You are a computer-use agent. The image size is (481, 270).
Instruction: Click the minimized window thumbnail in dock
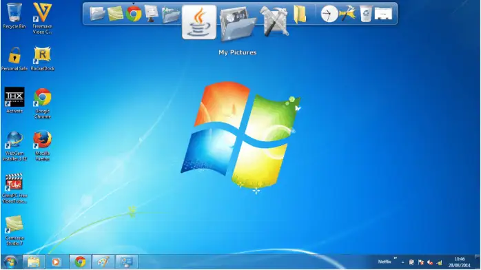coord(383,14)
